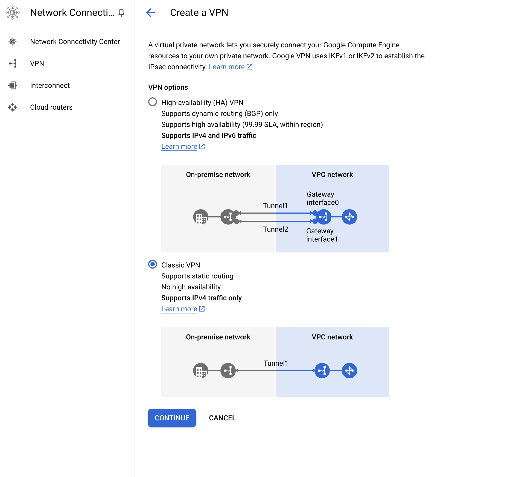Pin the Network Connectivity product
The height and width of the screenshot is (477, 513).
point(121,13)
